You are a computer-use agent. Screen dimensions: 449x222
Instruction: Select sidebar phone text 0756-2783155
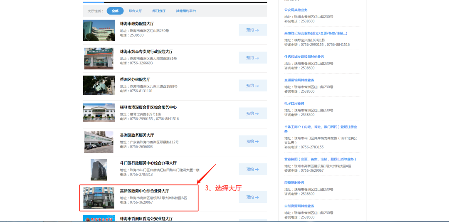[312, 147]
